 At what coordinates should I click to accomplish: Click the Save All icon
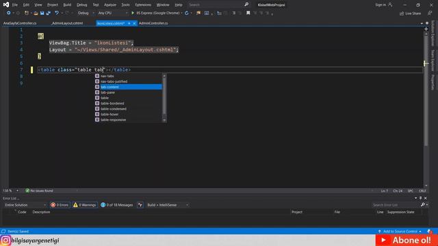click(x=49, y=13)
